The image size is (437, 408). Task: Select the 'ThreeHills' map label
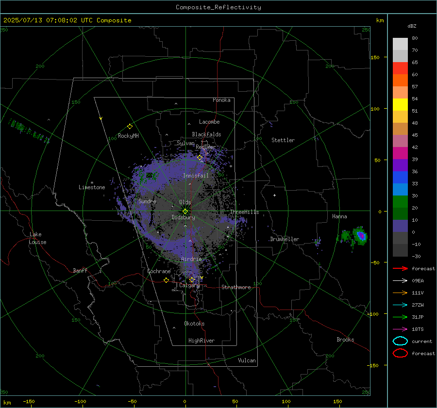244,212
